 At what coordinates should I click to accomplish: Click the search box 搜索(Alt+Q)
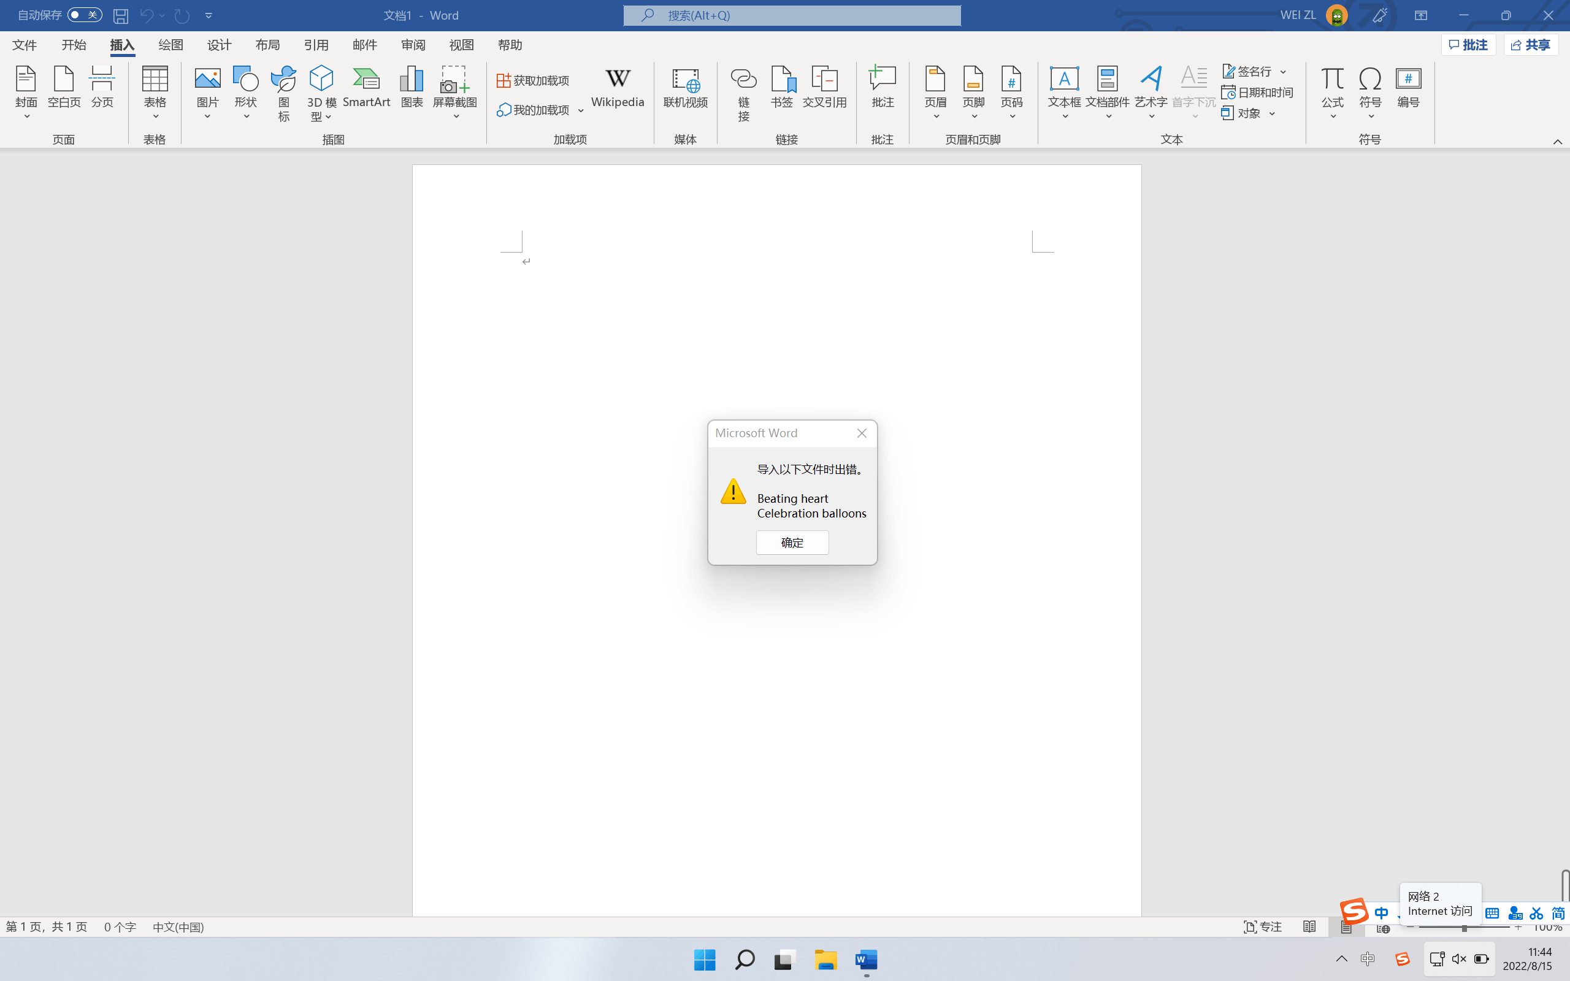tap(792, 15)
